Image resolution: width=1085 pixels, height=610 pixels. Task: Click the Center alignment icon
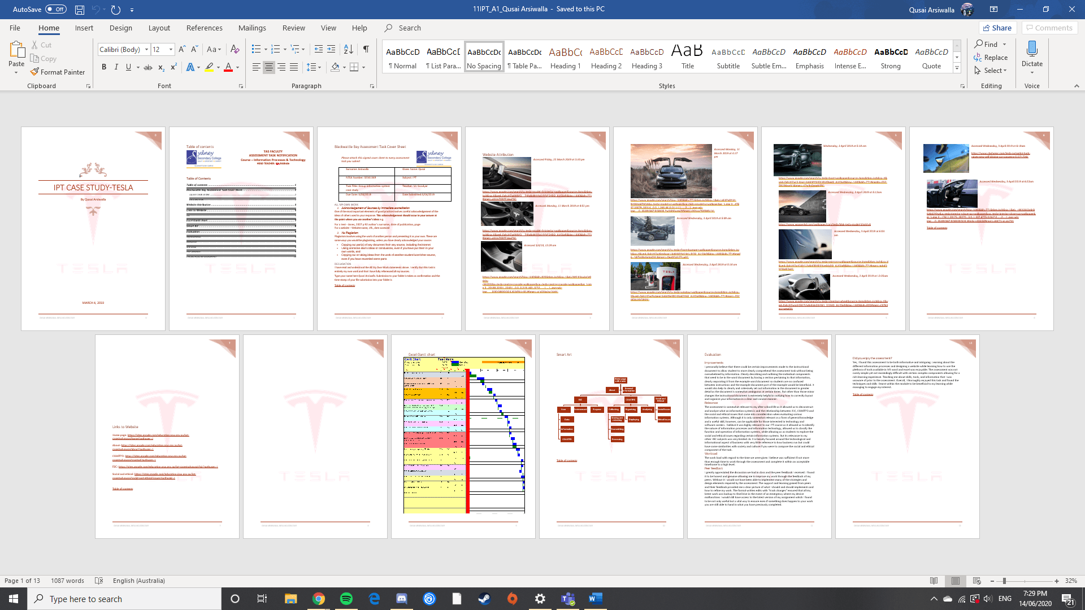[x=269, y=67]
